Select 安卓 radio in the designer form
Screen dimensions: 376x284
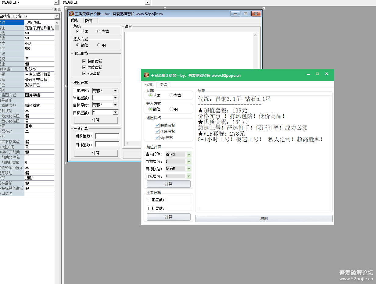tap(103, 31)
